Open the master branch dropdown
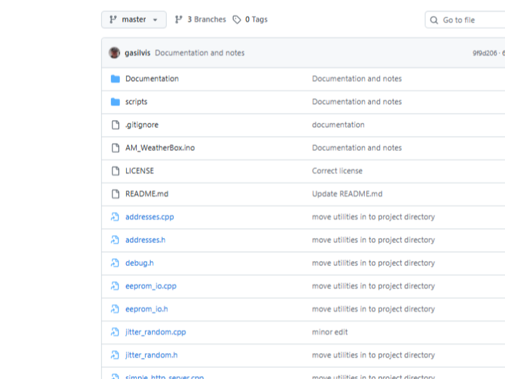505x379 pixels. coord(134,20)
